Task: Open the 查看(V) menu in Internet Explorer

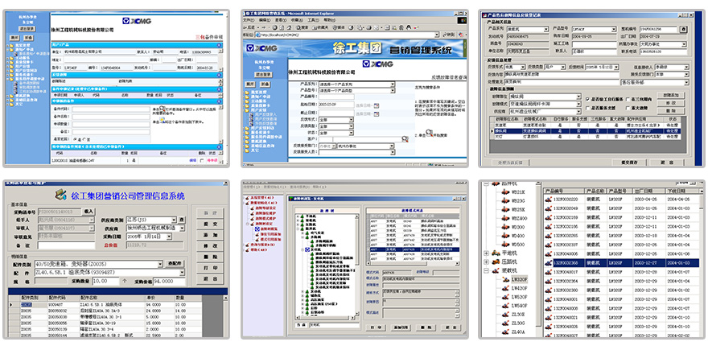Action: pyautogui.click(x=281, y=20)
